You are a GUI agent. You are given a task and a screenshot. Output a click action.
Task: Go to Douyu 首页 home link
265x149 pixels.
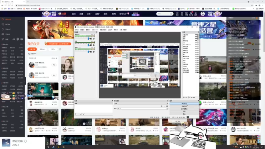[x=74, y=14]
